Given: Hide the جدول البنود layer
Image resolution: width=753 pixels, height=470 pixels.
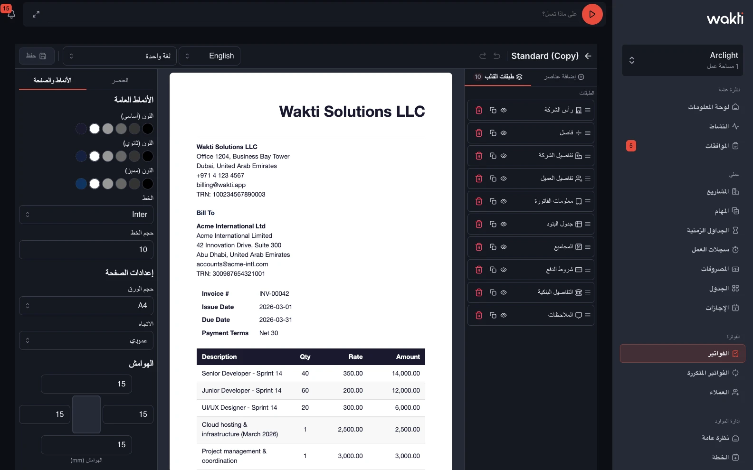Looking at the screenshot, I should pos(504,224).
